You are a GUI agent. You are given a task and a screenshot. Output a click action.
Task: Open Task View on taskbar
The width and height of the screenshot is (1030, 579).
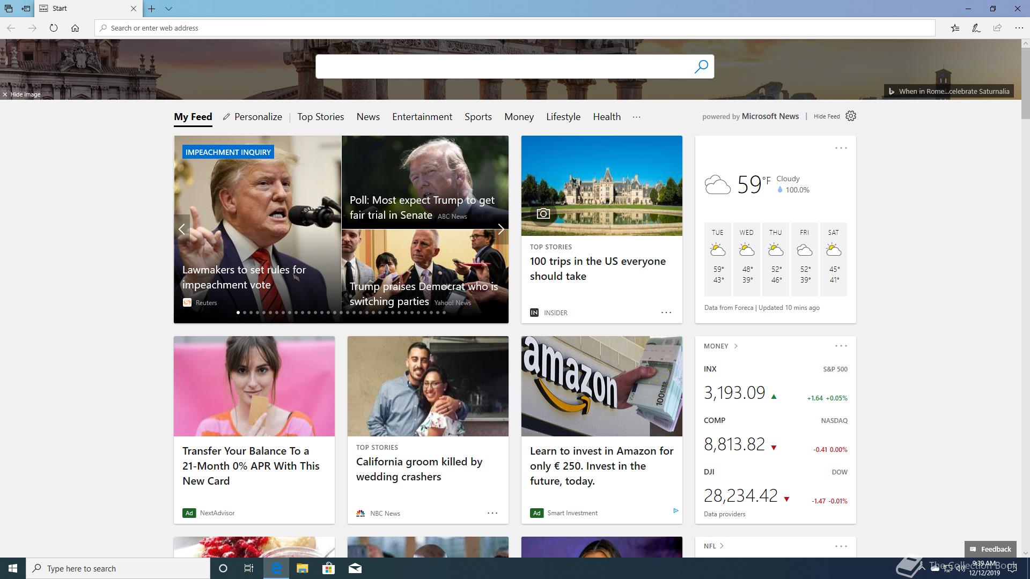click(249, 568)
